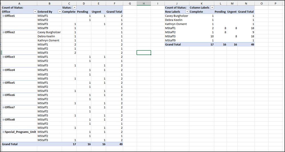Image resolution: width=285 pixels, height=152 pixels.
Task: Open the Row Labels filter dropdown
Action: pyautogui.click(x=187, y=12)
